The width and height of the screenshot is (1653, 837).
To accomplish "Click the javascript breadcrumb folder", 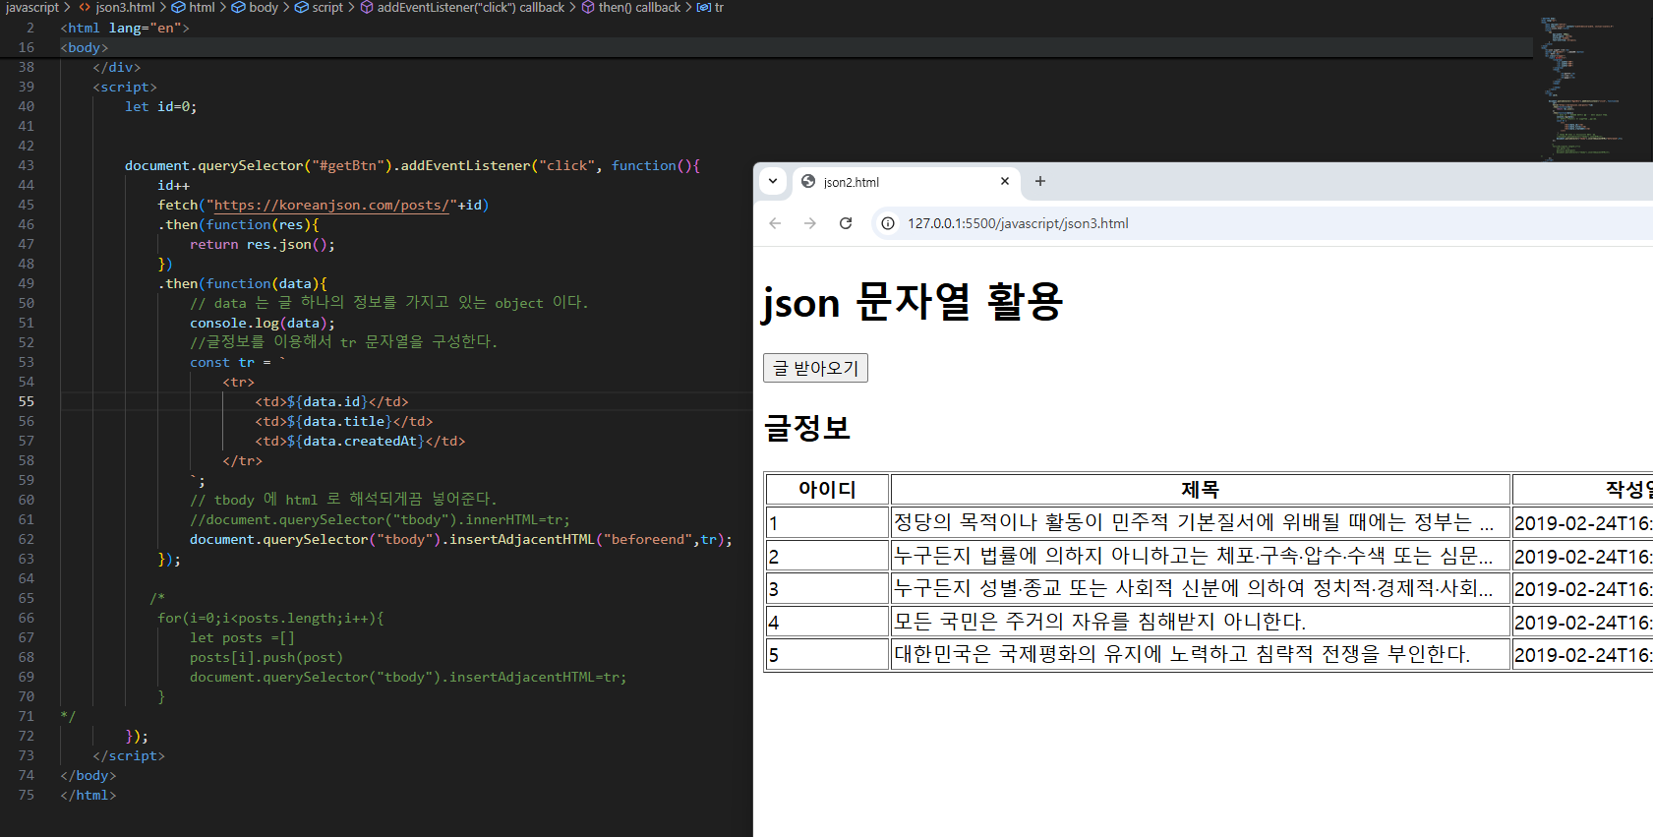I will click(x=32, y=8).
